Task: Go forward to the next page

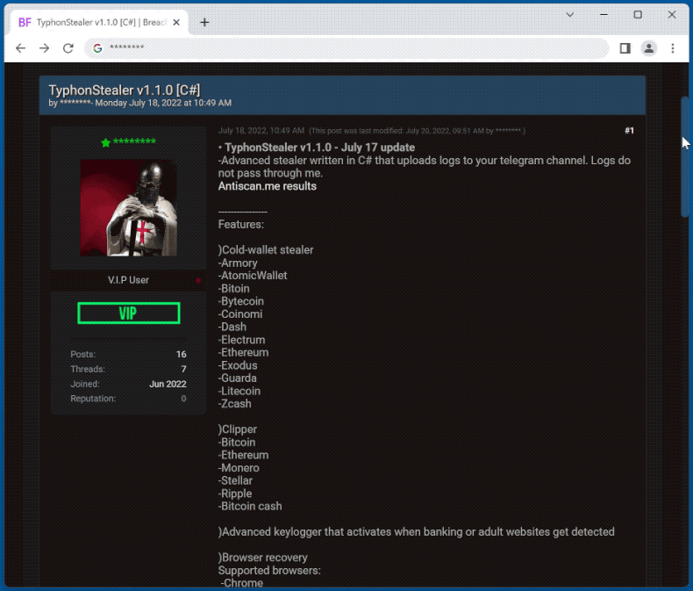Action: click(x=44, y=48)
